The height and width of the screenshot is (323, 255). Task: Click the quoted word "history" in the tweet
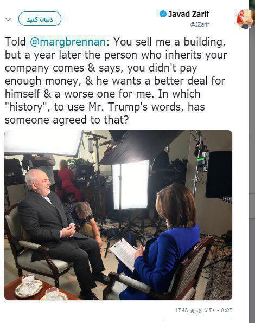26,107
